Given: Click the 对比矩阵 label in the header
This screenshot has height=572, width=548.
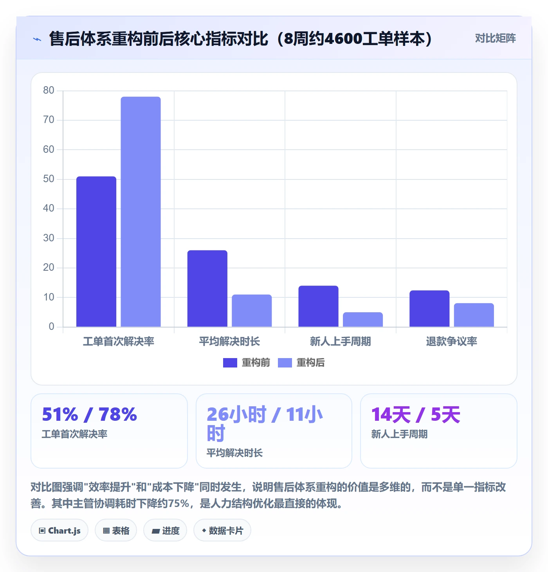Looking at the screenshot, I should [495, 38].
